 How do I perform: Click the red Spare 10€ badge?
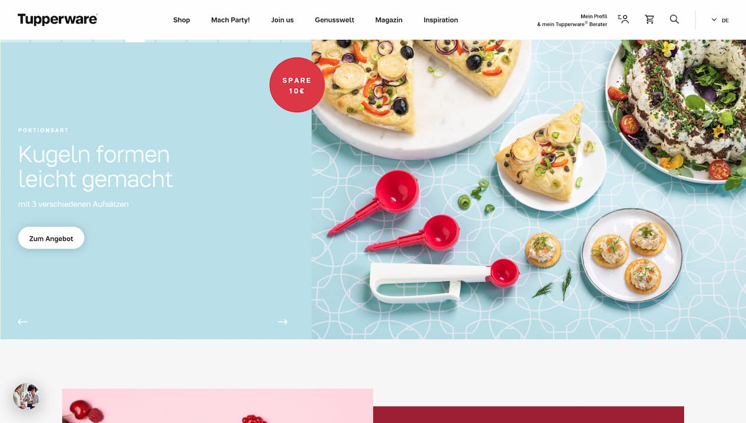click(x=297, y=85)
